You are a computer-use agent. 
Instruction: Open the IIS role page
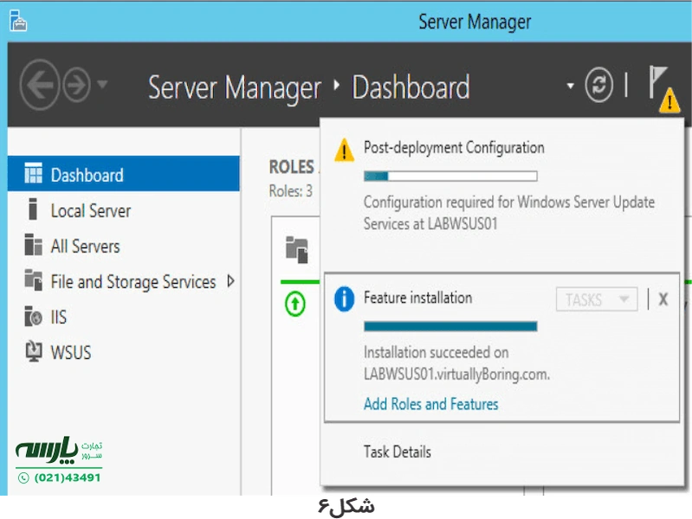pyautogui.click(x=59, y=317)
